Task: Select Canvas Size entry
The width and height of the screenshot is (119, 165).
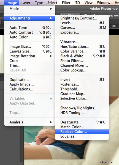Action: coord(30,51)
